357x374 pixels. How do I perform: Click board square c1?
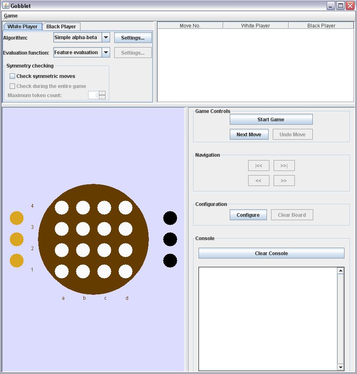point(104,271)
